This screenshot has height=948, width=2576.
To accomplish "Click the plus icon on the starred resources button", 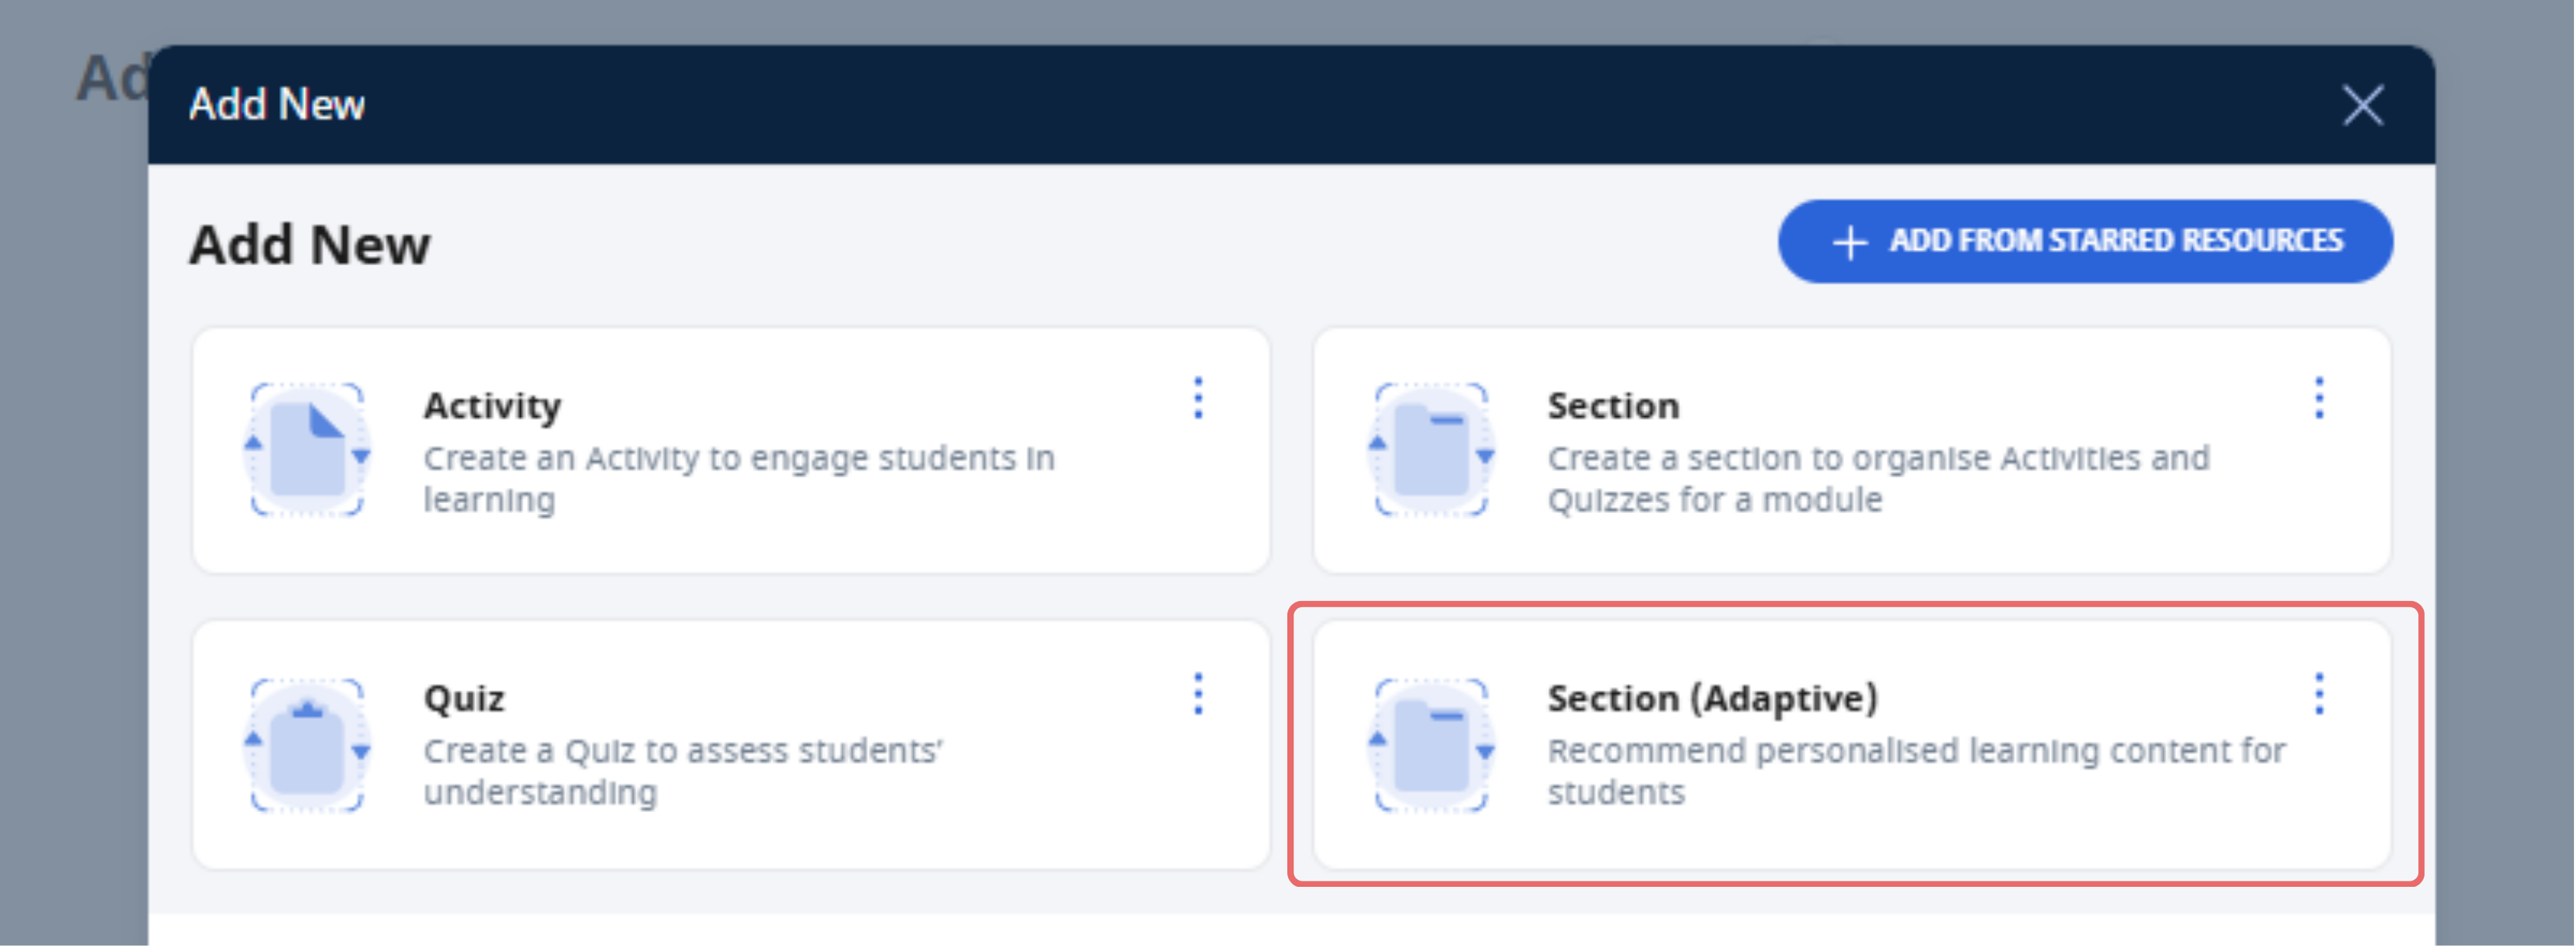I will [1849, 243].
